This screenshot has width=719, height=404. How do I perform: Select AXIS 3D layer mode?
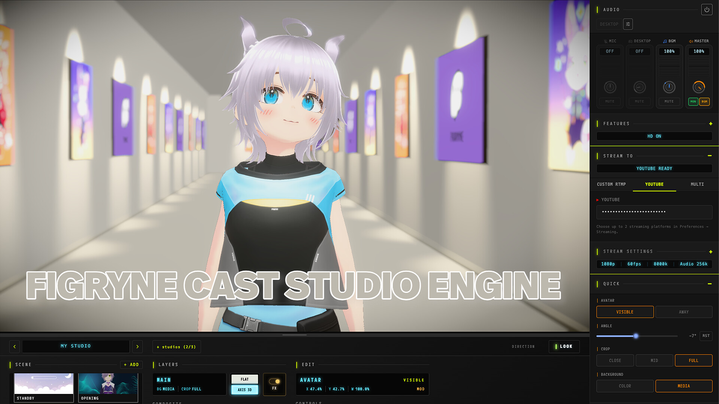click(245, 390)
